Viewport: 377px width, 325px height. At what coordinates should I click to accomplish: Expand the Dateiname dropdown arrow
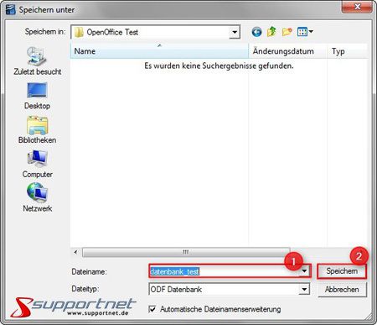pyautogui.click(x=304, y=271)
